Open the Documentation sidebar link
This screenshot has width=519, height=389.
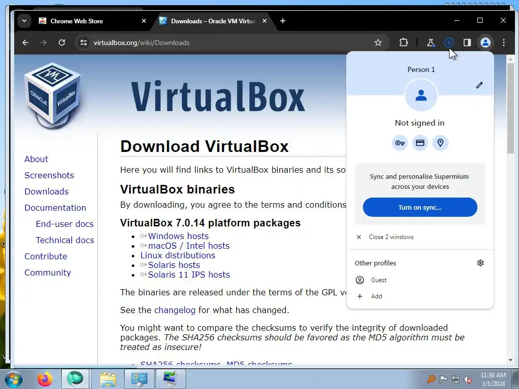[x=55, y=208]
